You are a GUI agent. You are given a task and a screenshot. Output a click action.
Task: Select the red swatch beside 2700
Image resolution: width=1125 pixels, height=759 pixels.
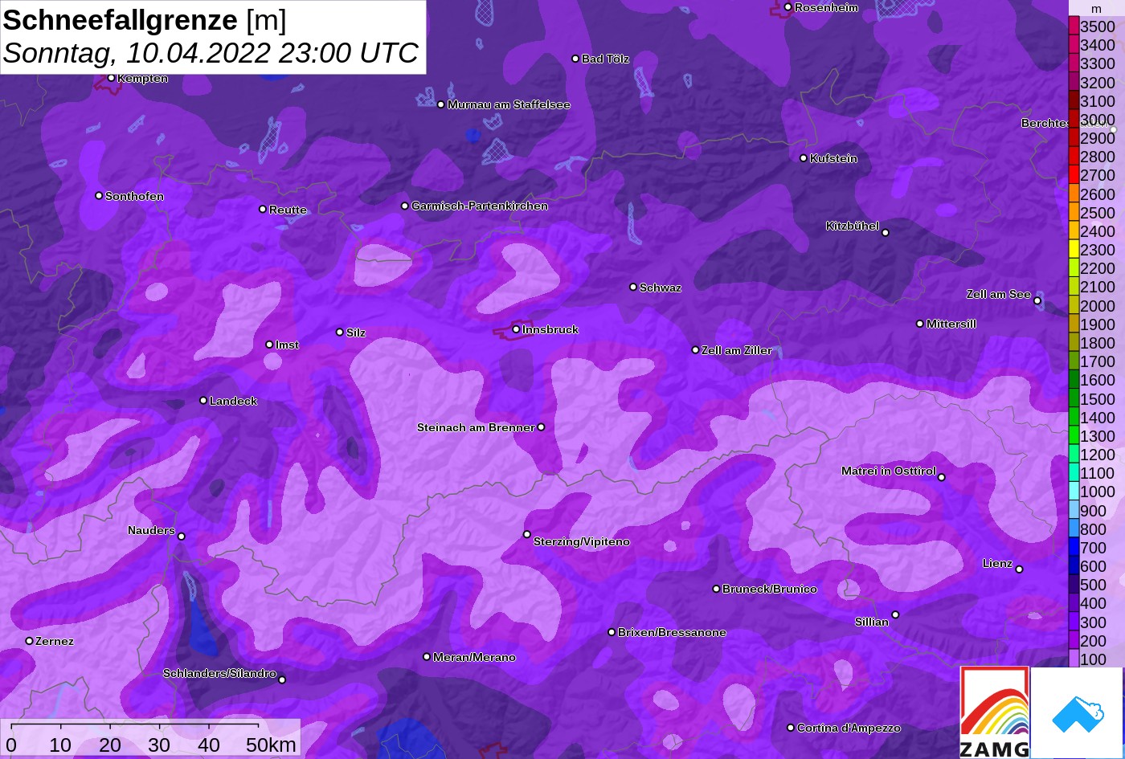pos(1074,175)
